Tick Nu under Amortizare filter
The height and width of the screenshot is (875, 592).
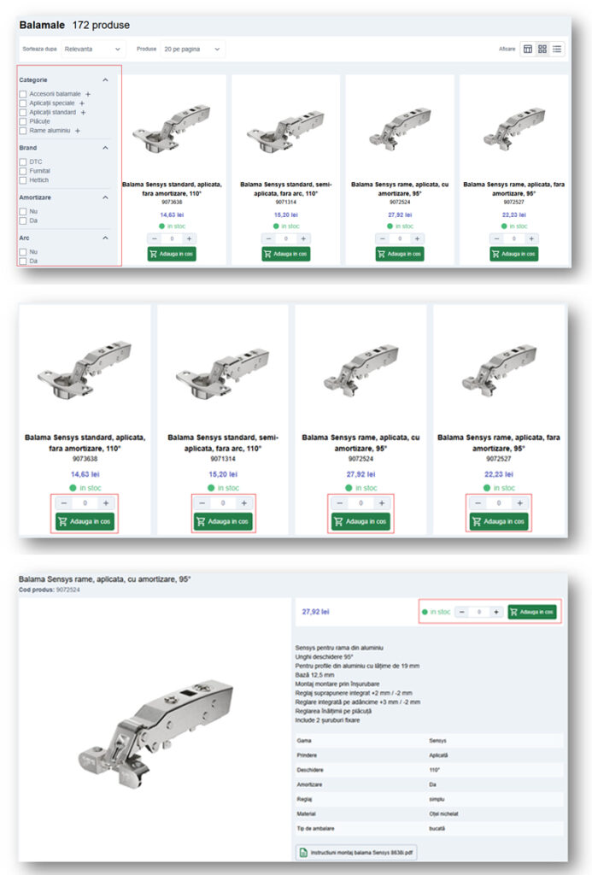pos(23,212)
